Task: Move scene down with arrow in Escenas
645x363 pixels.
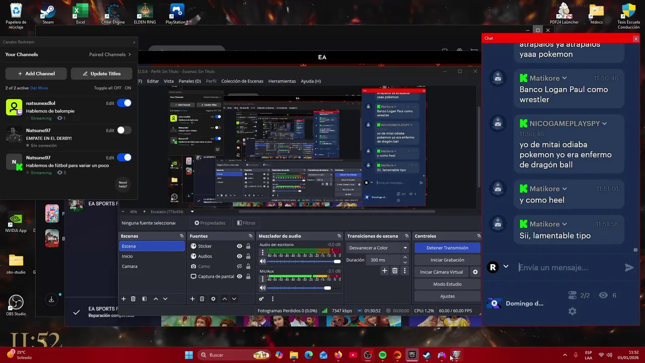Action: pos(165,299)
